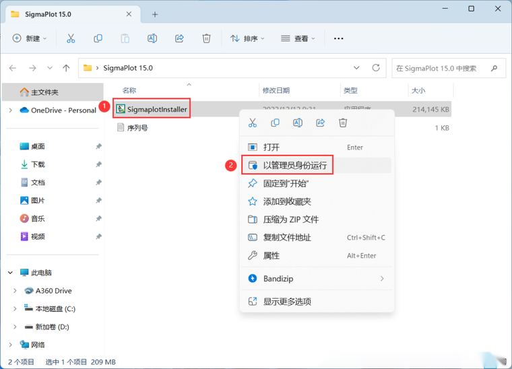Image resolution: width=512 pixels, height=369 pixels.
Task: Sort by the 类型 column header
Action: [350, 90]
